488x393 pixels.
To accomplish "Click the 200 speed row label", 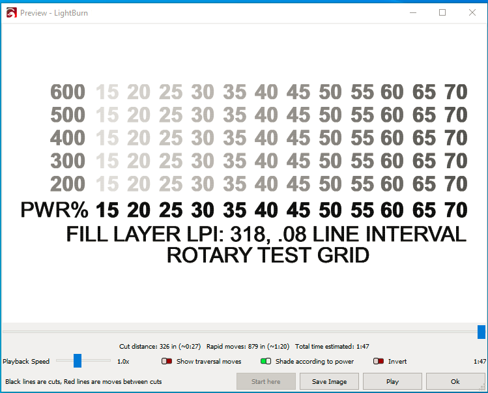I will (x=68, y=184).
